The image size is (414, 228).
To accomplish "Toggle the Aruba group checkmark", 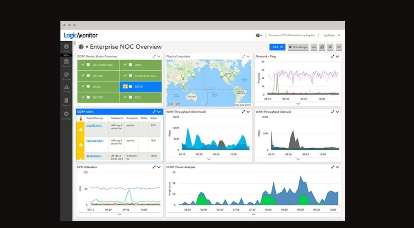I will pyautogui.click(x=83, y=87).
